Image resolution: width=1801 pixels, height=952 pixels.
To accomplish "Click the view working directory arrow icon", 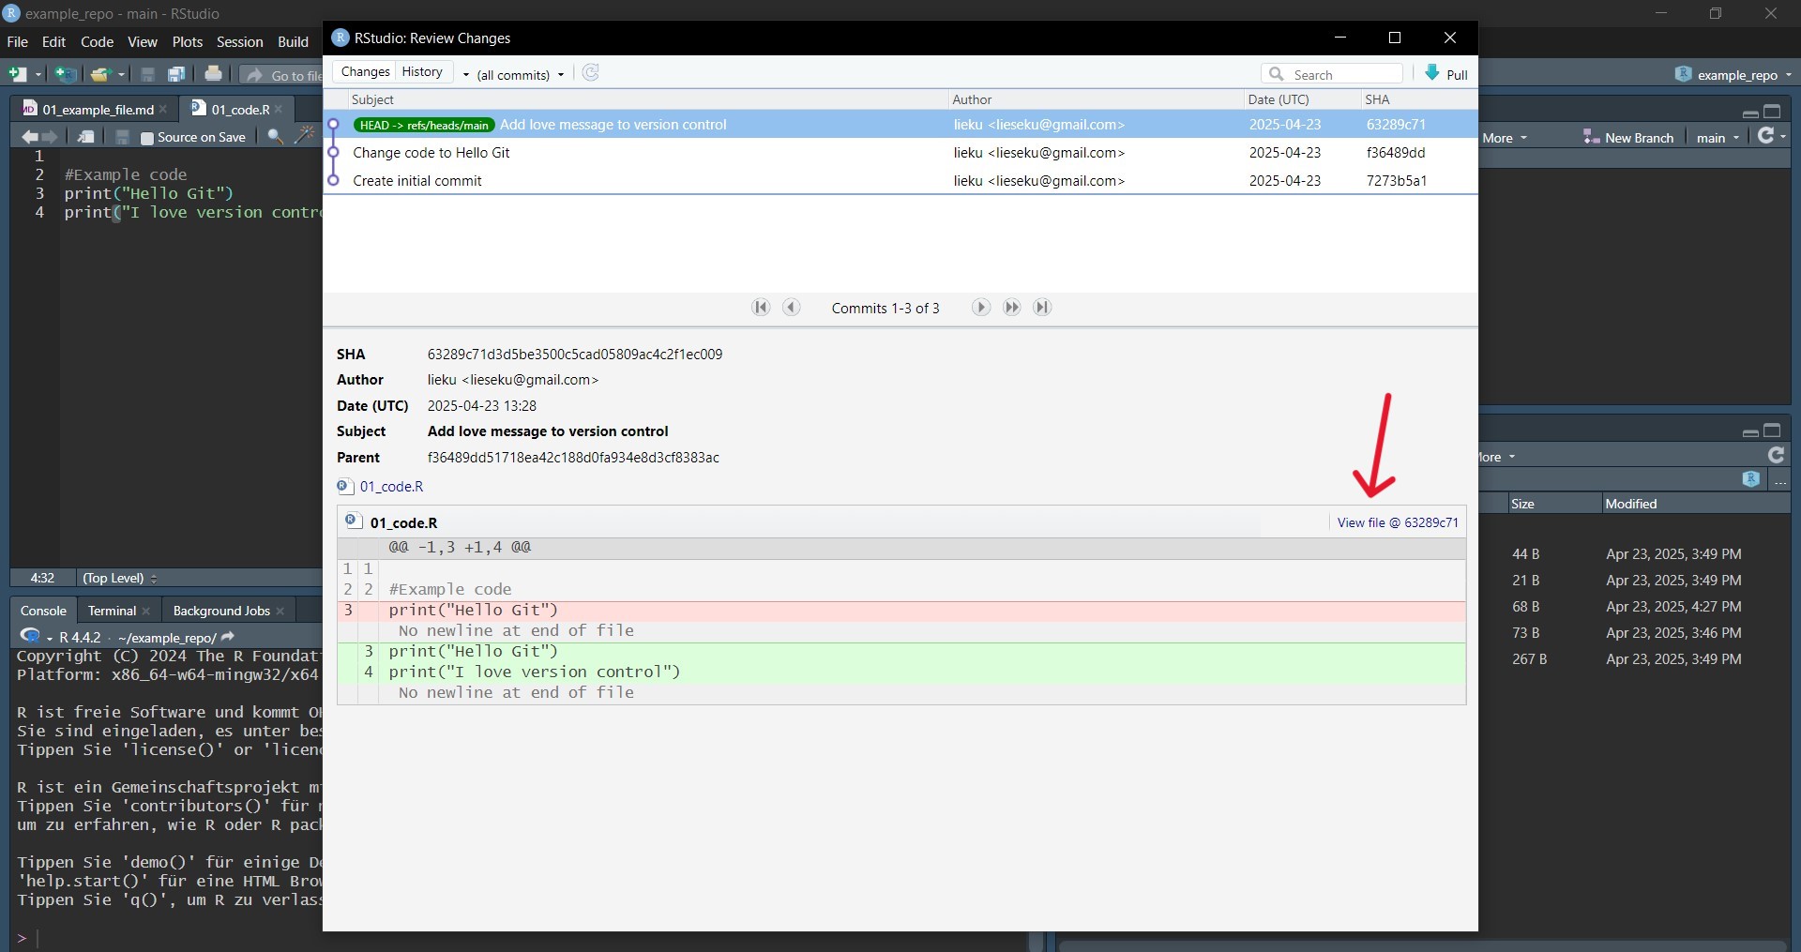I will point(228,637).
